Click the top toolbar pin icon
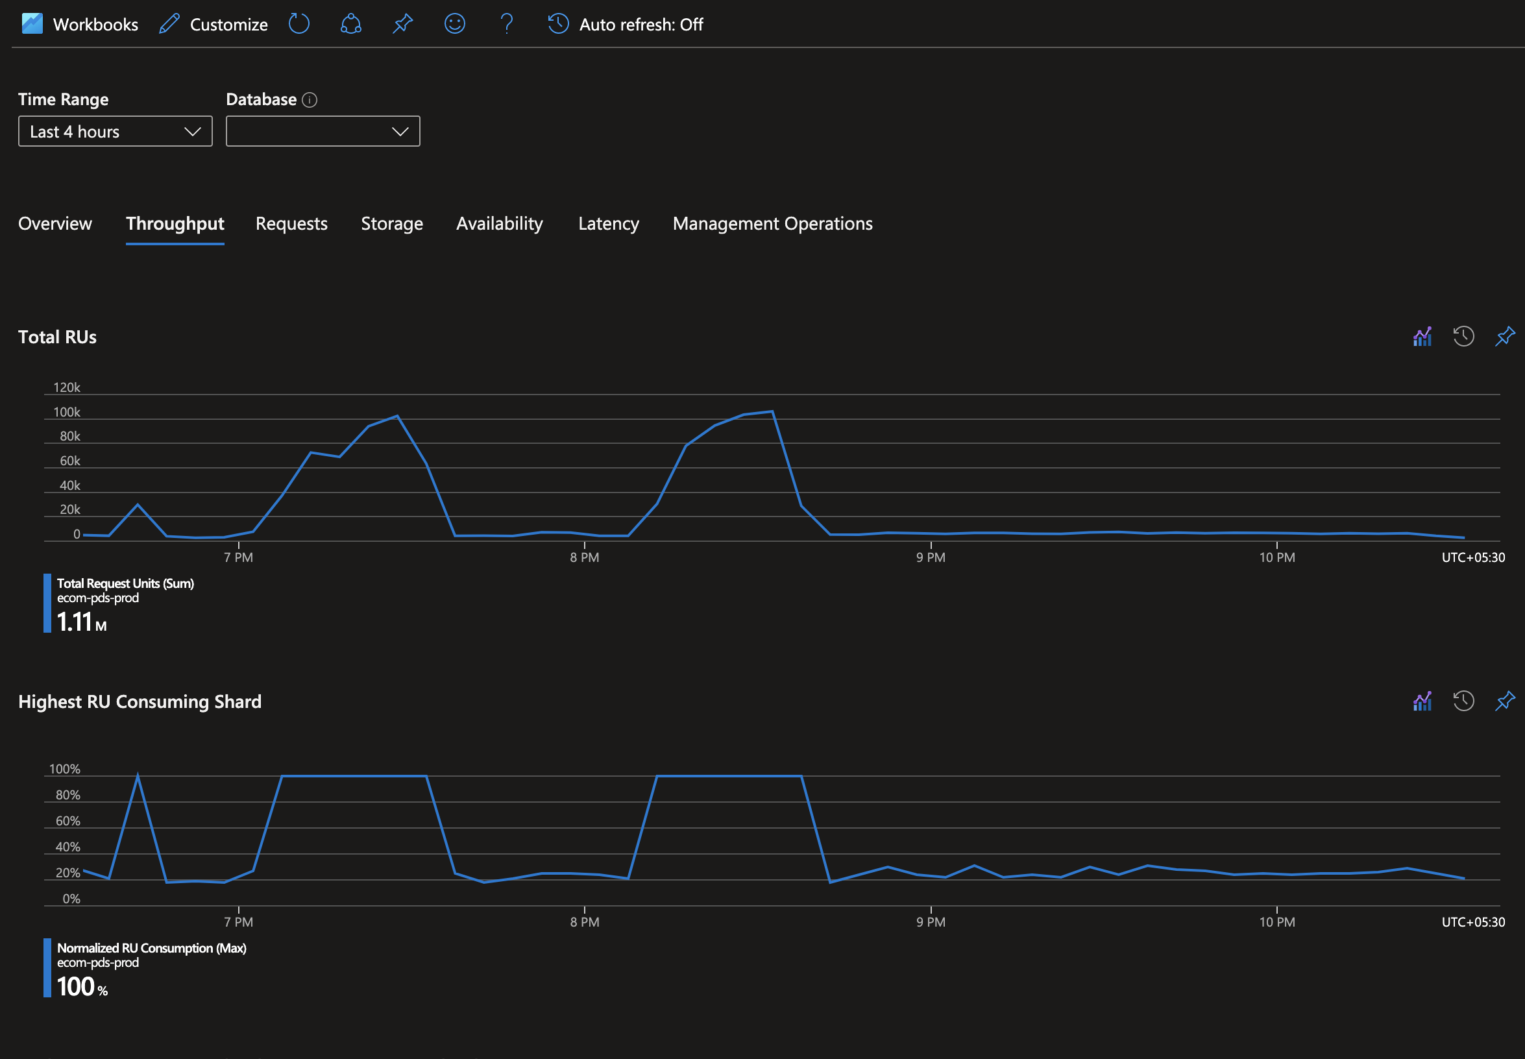The width and height of the screenshot is (1525, 1059). pos(402,24)
